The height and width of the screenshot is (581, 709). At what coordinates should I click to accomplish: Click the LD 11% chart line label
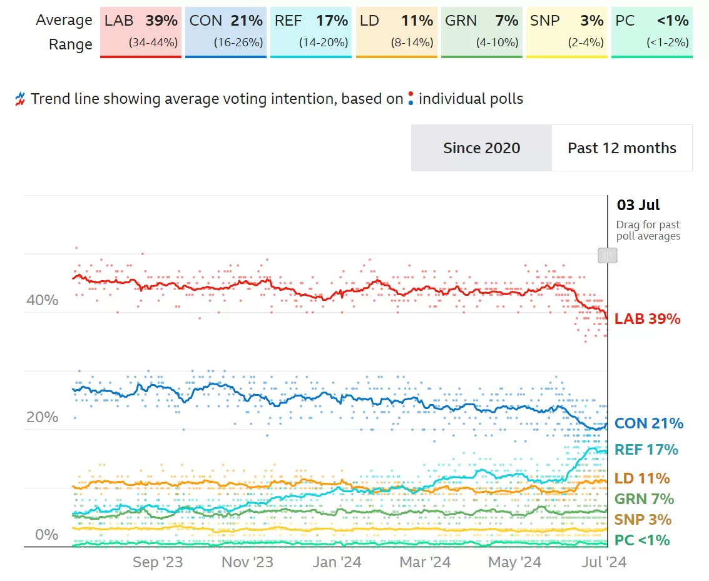pos(642,479)
